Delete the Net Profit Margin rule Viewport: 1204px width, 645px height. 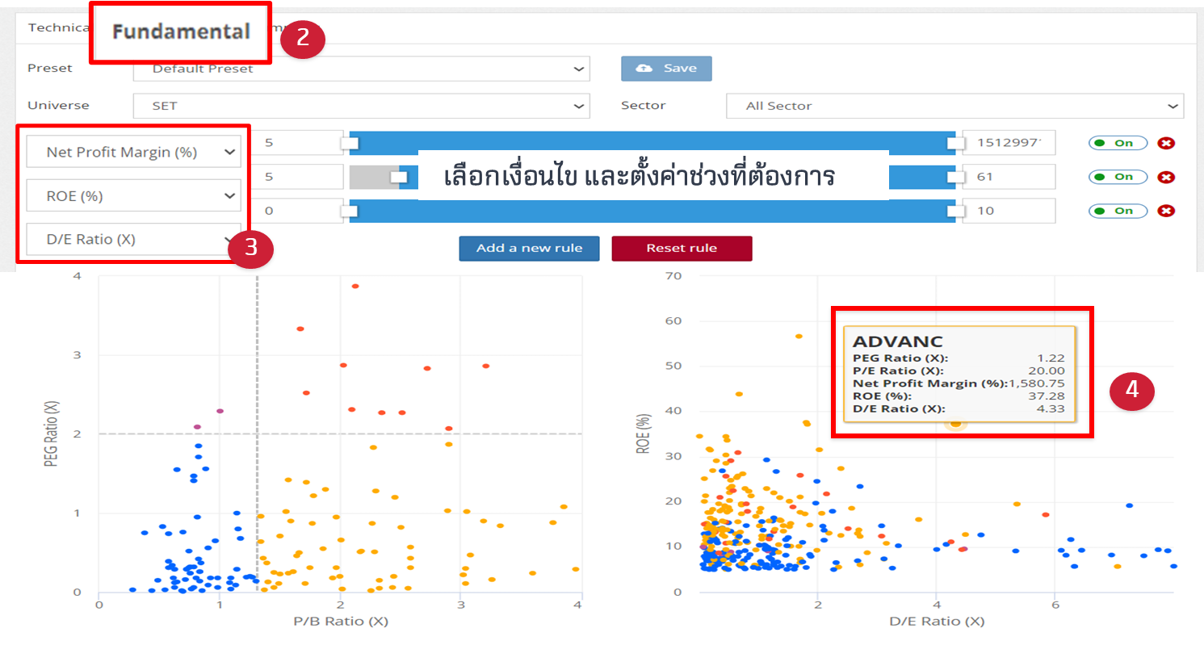tap(1165, 143)
